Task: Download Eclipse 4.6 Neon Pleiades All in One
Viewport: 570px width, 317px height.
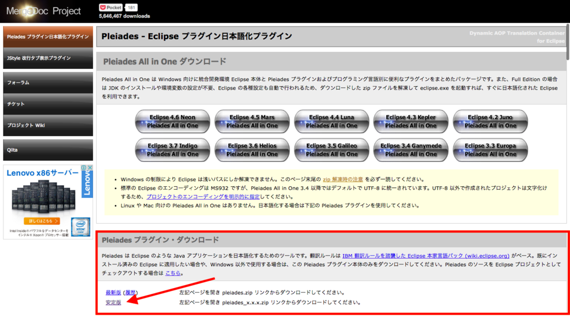Action: (x=173, y=121)
